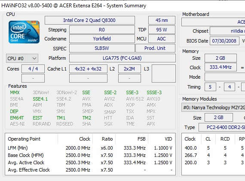
Task: Click the Platform value LGA775 (FC-LGA8)
Action: coord(122,58)
